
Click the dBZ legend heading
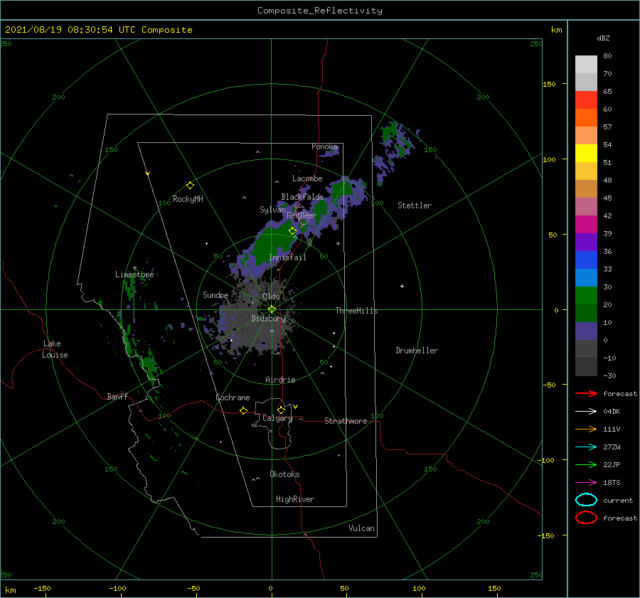(x=603, y=38)
